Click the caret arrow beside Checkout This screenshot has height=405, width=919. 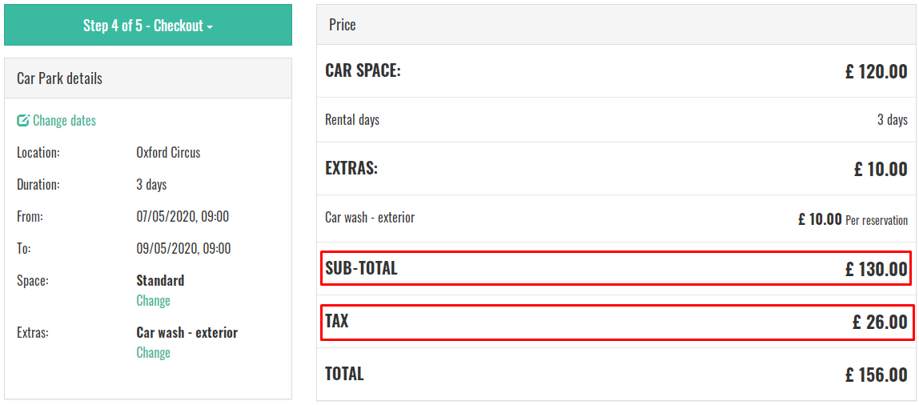[210, 27]
